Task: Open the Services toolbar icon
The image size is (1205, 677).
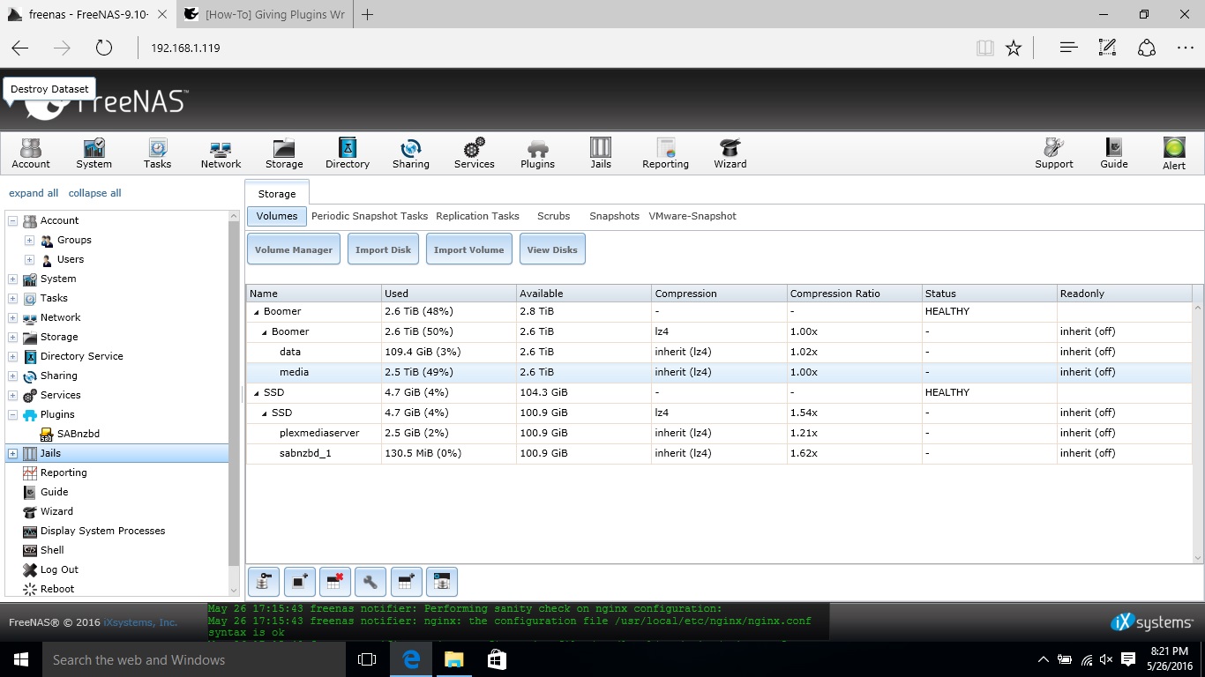Action: (475, 153)
